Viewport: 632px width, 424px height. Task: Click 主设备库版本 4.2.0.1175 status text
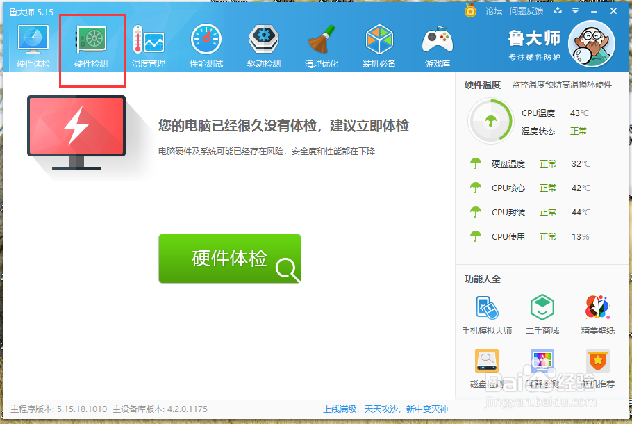click(x=160, y=409)
